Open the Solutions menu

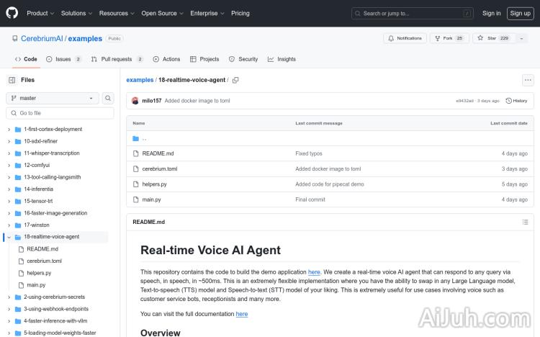pos(76,13)
